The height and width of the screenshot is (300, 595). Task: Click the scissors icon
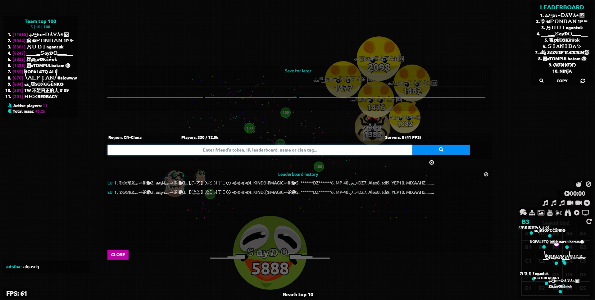point(559,213)
